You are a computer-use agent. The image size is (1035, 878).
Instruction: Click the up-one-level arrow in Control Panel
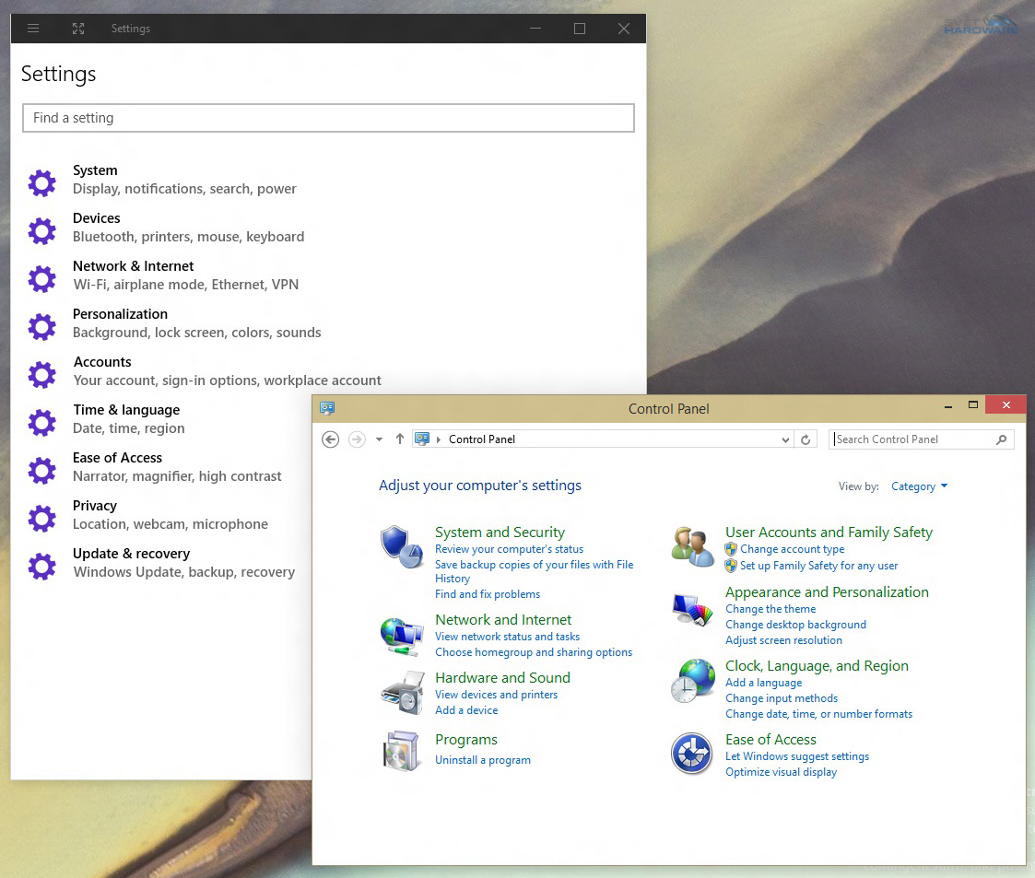399,439
